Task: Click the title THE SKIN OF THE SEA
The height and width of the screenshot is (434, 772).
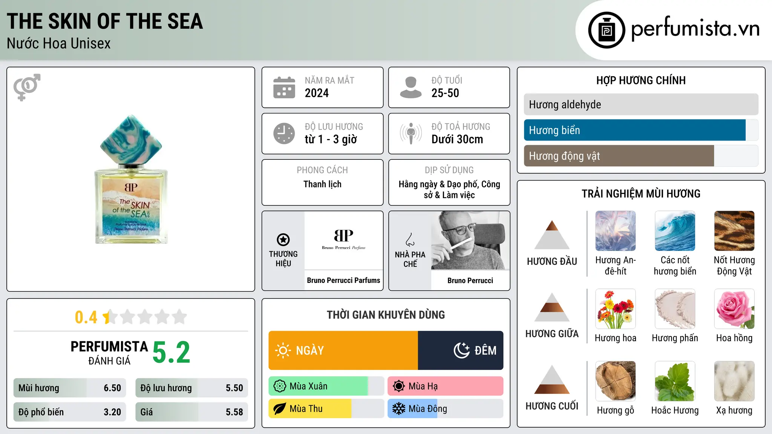Action: coord(105,21)
